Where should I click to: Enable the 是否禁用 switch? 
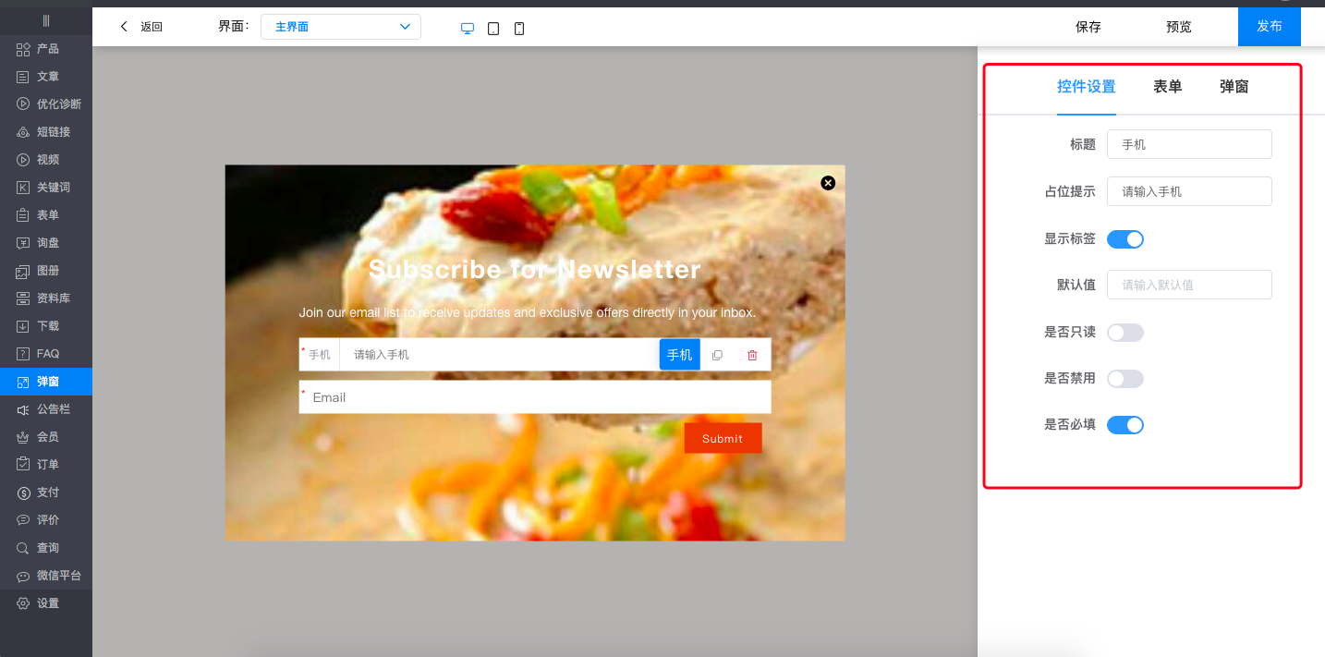(x=1124, y=379)
